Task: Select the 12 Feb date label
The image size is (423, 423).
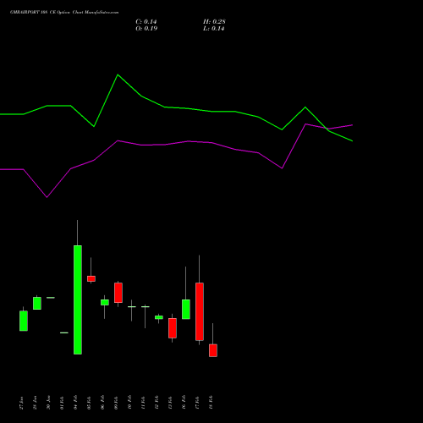Action: (x=157, y=403)
